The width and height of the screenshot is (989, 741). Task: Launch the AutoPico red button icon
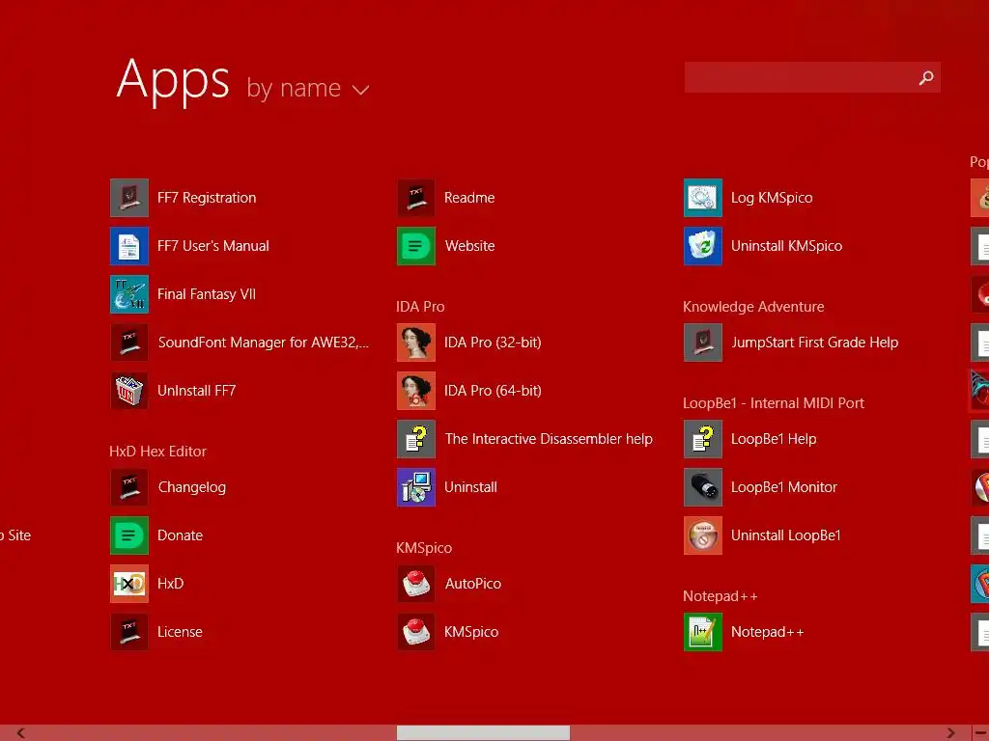click(416, 584)
